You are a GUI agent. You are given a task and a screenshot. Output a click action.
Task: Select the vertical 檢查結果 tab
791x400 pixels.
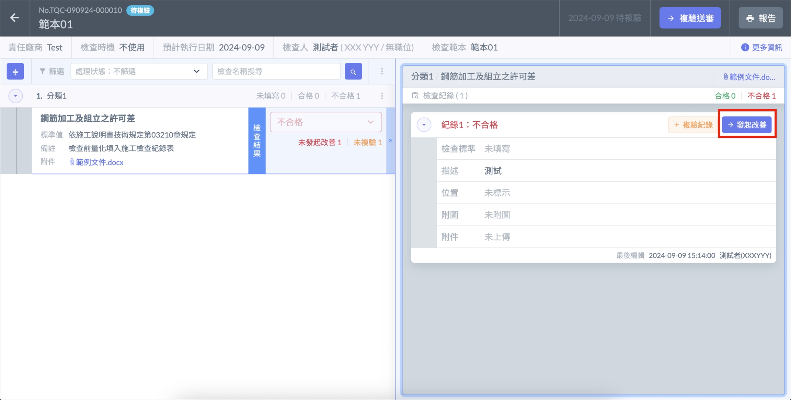click(x=257, y=141)
